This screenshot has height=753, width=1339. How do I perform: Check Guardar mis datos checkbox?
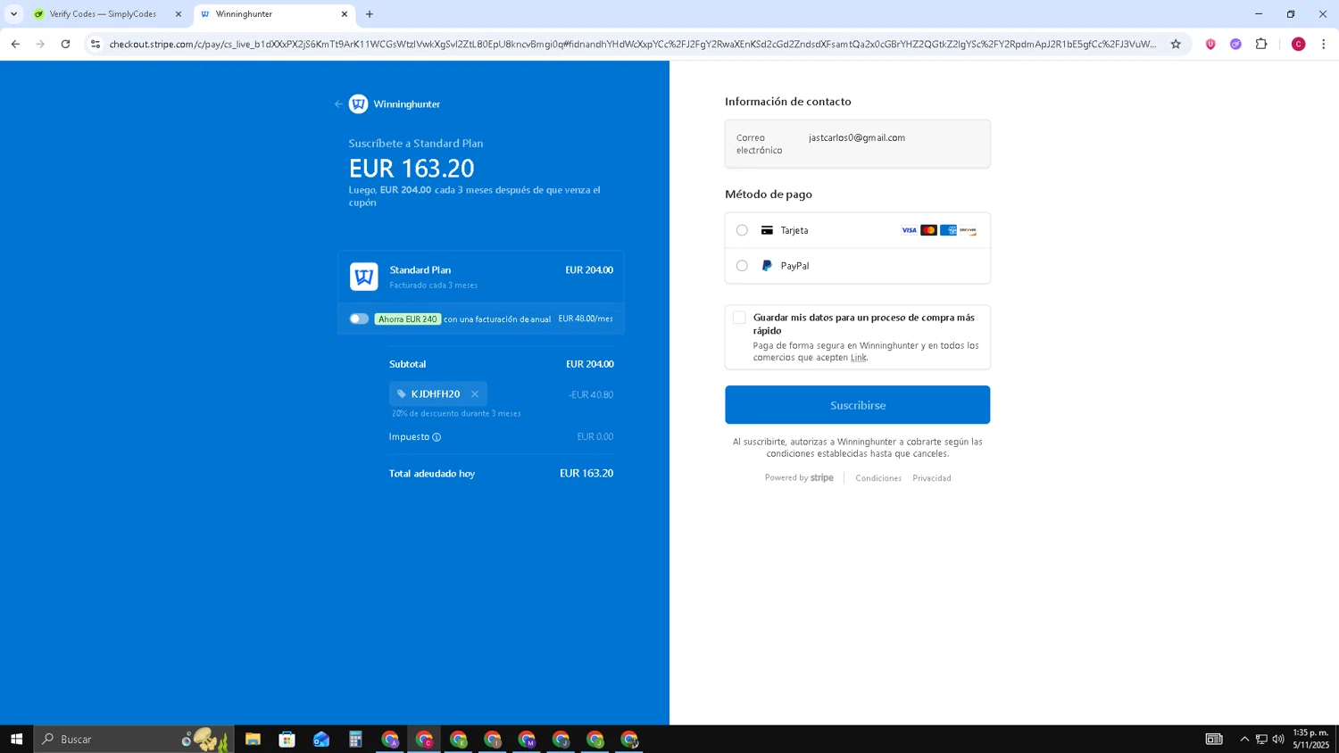click(x=739, y=318)
